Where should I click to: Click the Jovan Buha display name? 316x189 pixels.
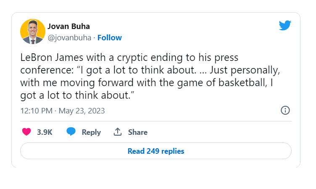point(68,26)
